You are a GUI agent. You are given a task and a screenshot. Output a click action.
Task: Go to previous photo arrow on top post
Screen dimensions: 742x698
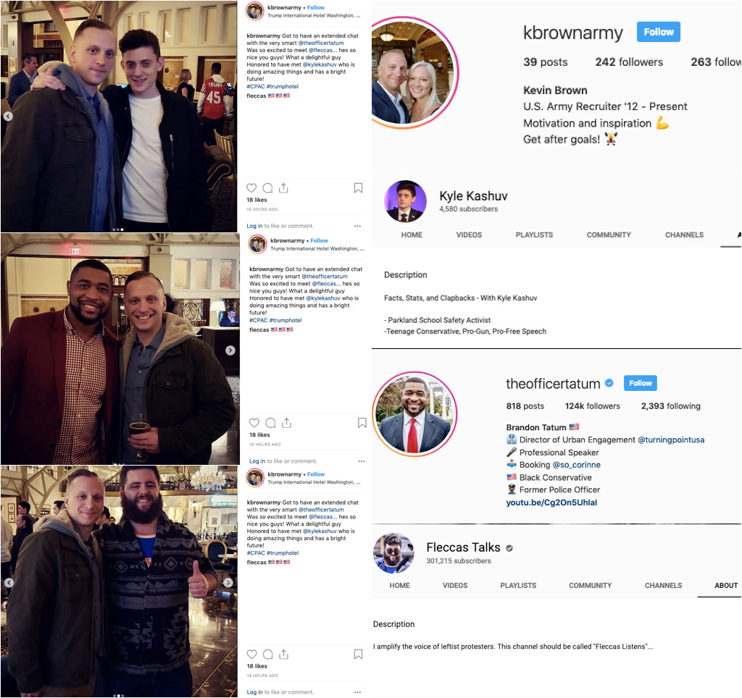click(8, 117)
